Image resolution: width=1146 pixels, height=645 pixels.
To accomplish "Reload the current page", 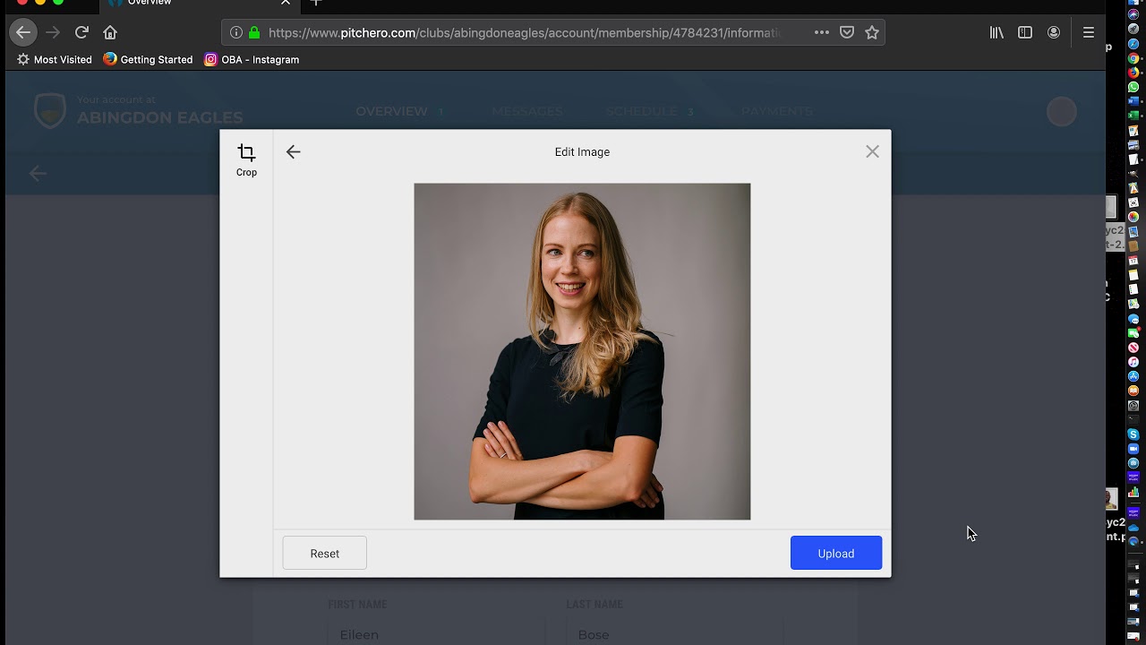I will [81, 32].
